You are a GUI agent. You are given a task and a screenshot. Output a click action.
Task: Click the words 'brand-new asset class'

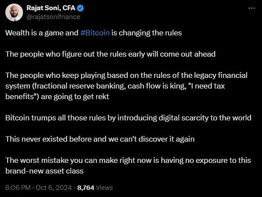pos(44,171)
